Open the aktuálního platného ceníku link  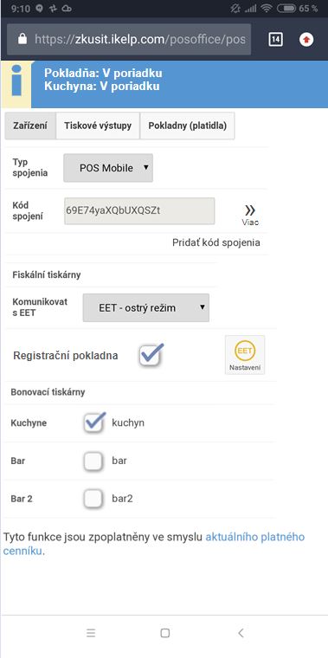coord(153,544)
